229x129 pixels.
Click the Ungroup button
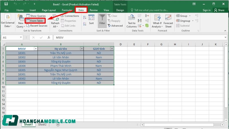pos(183,21)
